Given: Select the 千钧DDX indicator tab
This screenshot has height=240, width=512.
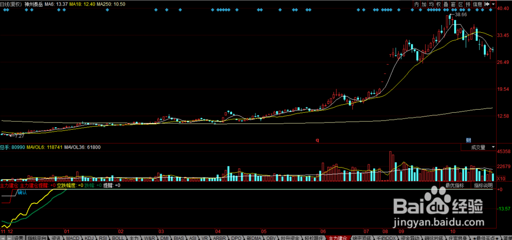Looking at the screenshot, I should pyautogui.click(x=386, y=238).
